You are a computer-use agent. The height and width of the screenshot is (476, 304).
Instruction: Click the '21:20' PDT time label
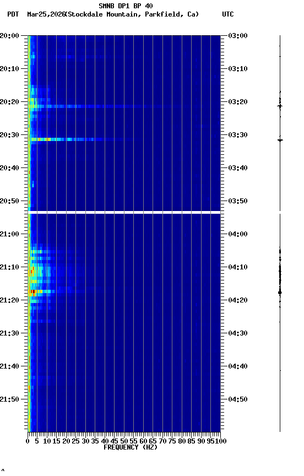tap(9, 301)
